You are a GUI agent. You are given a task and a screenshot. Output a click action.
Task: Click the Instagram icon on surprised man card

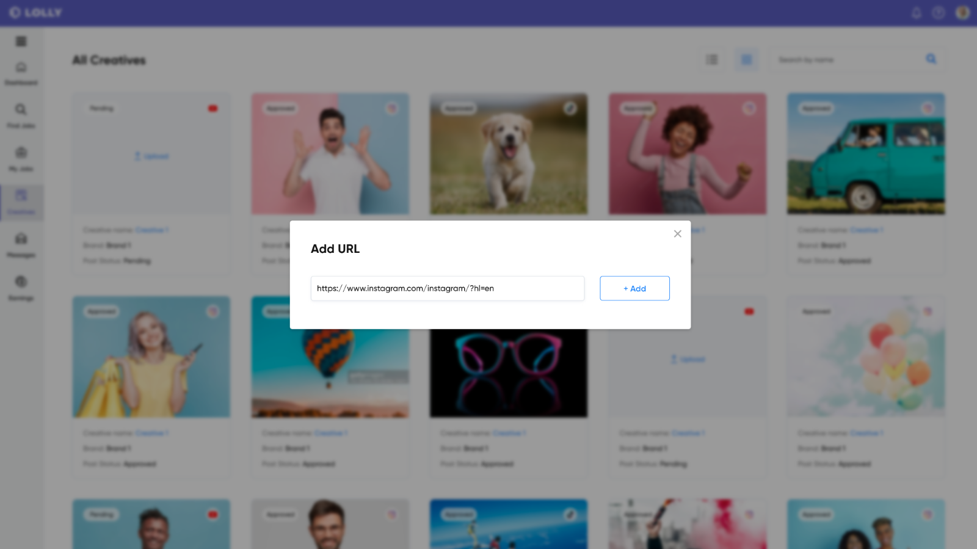pos(392,108)
